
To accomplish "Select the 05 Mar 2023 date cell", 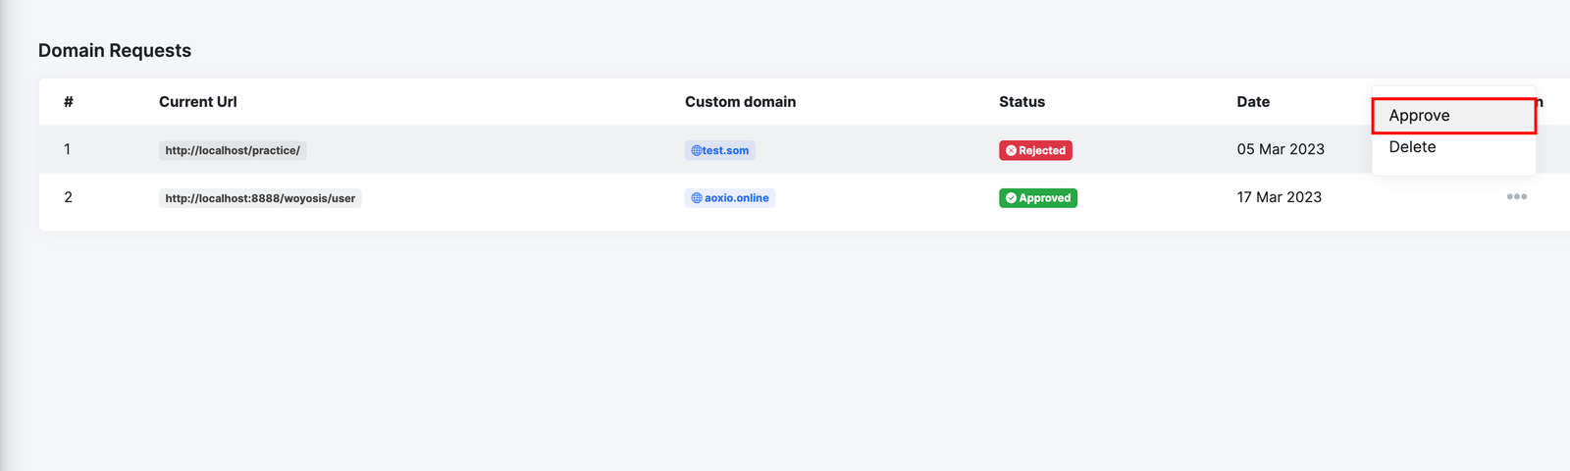I will (1281, 149).
